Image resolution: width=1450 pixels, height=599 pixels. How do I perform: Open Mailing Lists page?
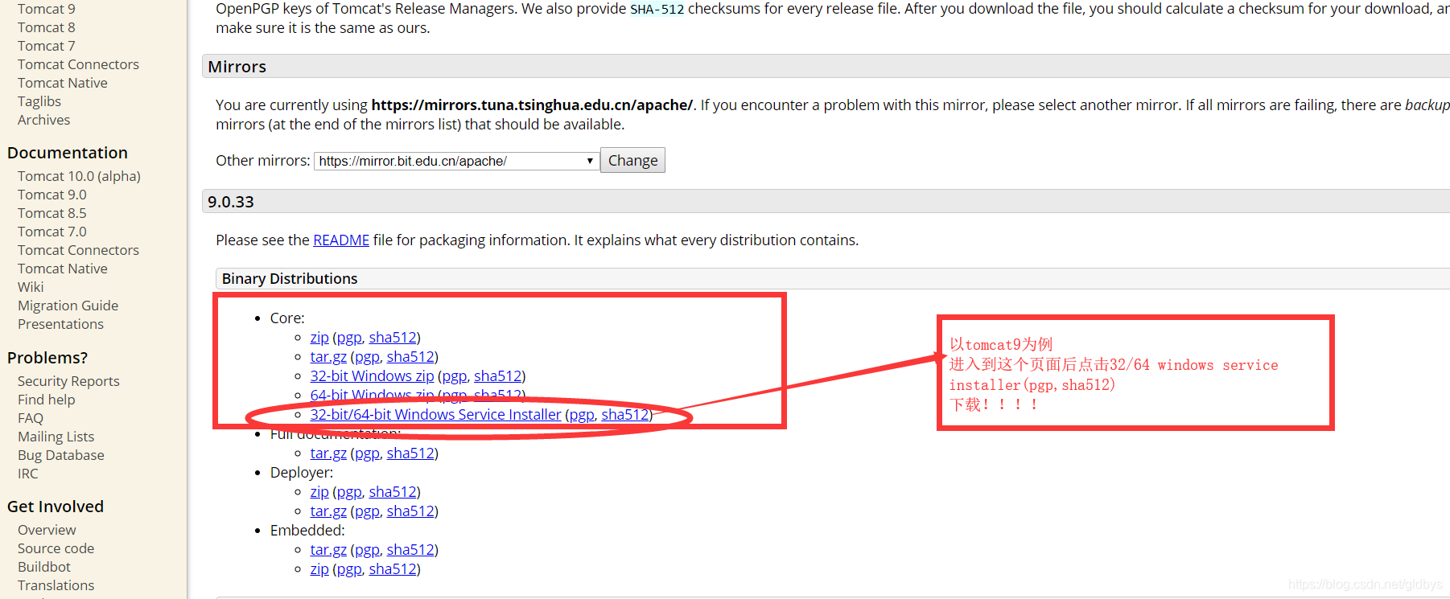tap(56, 437)
